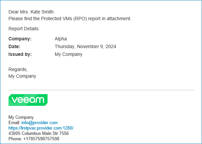Click My Company name in footer

[x=21, y=117]
